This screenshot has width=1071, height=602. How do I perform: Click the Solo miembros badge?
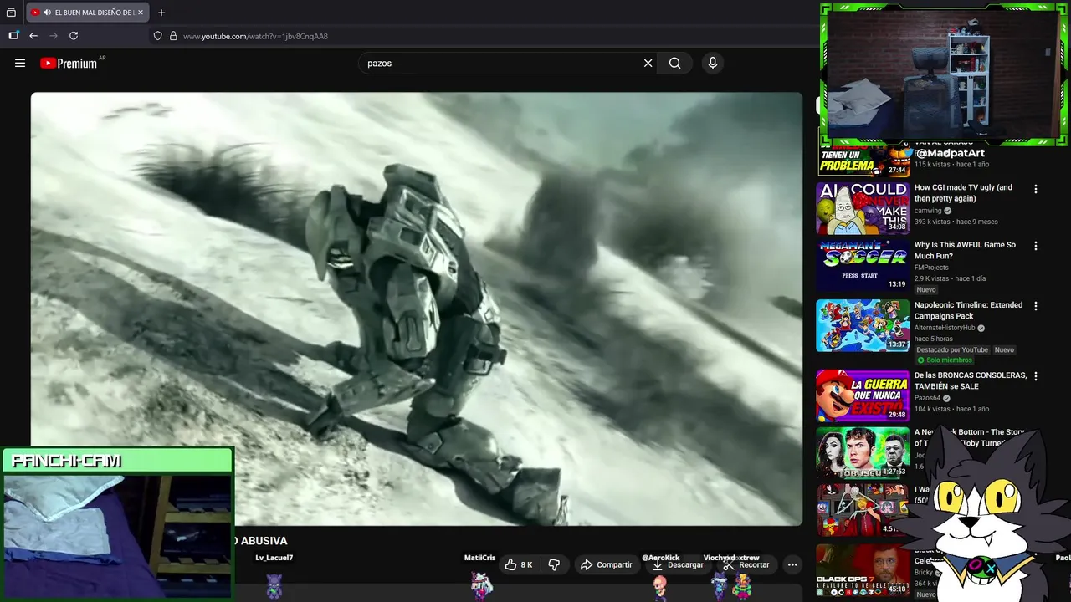[944, 360]
